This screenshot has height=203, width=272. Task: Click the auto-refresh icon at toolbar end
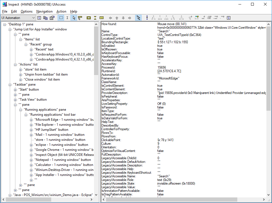[x=228, y=18]
